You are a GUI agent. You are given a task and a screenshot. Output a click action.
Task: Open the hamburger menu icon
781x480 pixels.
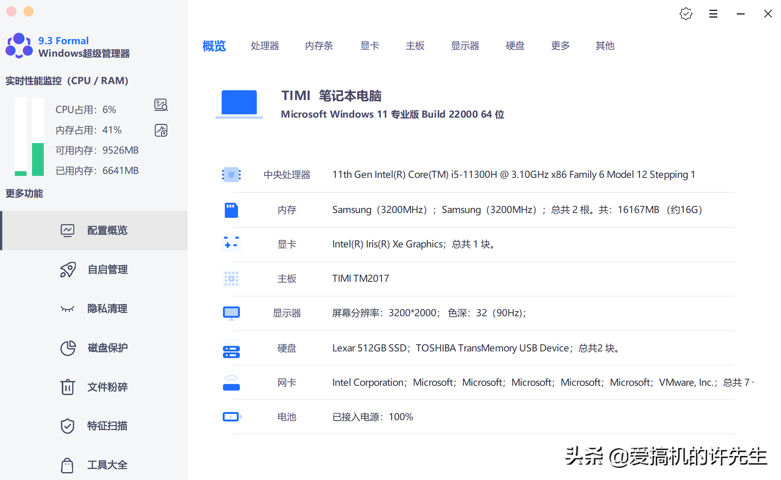[713, 14]
